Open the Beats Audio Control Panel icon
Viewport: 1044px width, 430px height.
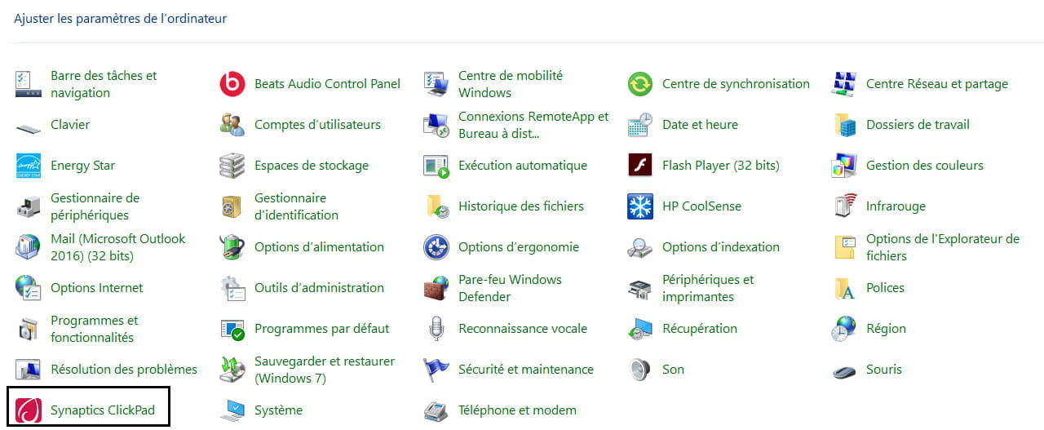232,84
